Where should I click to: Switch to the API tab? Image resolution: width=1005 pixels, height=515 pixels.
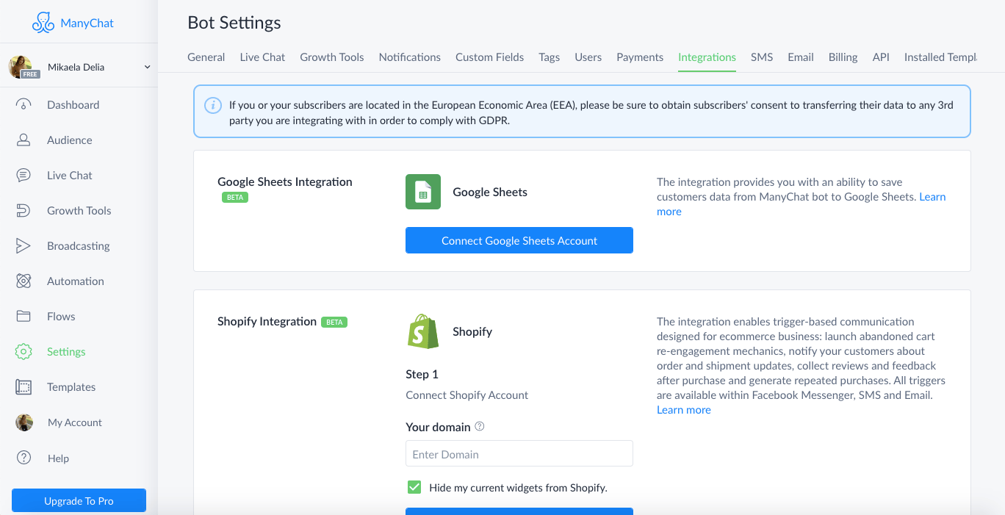pyautogui.click(x=881, y=57)
